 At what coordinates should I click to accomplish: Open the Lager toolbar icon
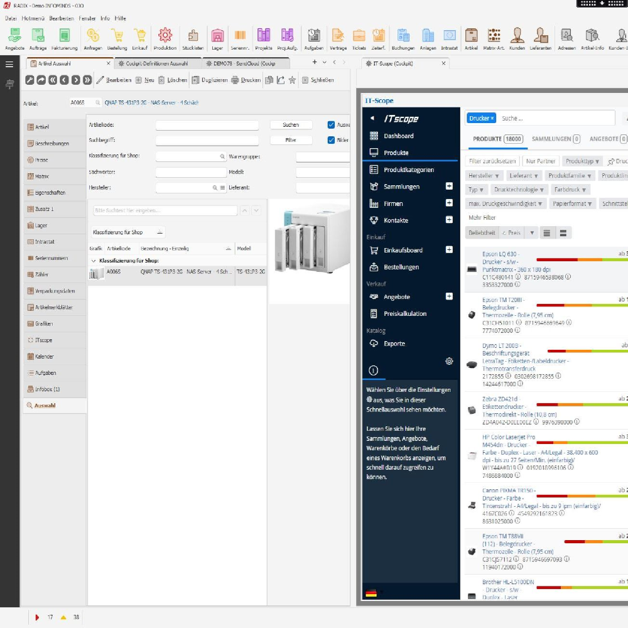217,39
